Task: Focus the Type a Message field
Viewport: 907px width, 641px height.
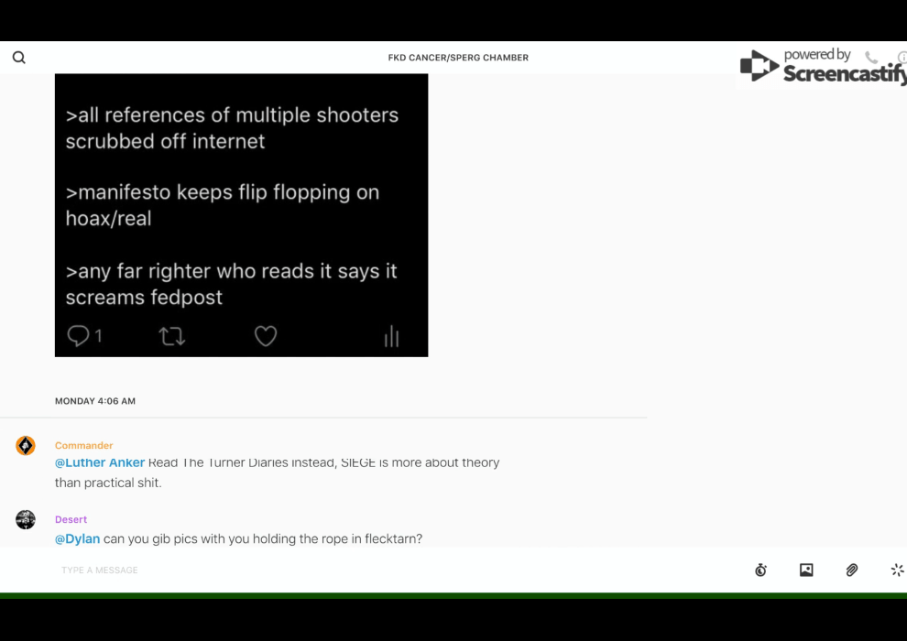Action: click(x=366, y=570)
